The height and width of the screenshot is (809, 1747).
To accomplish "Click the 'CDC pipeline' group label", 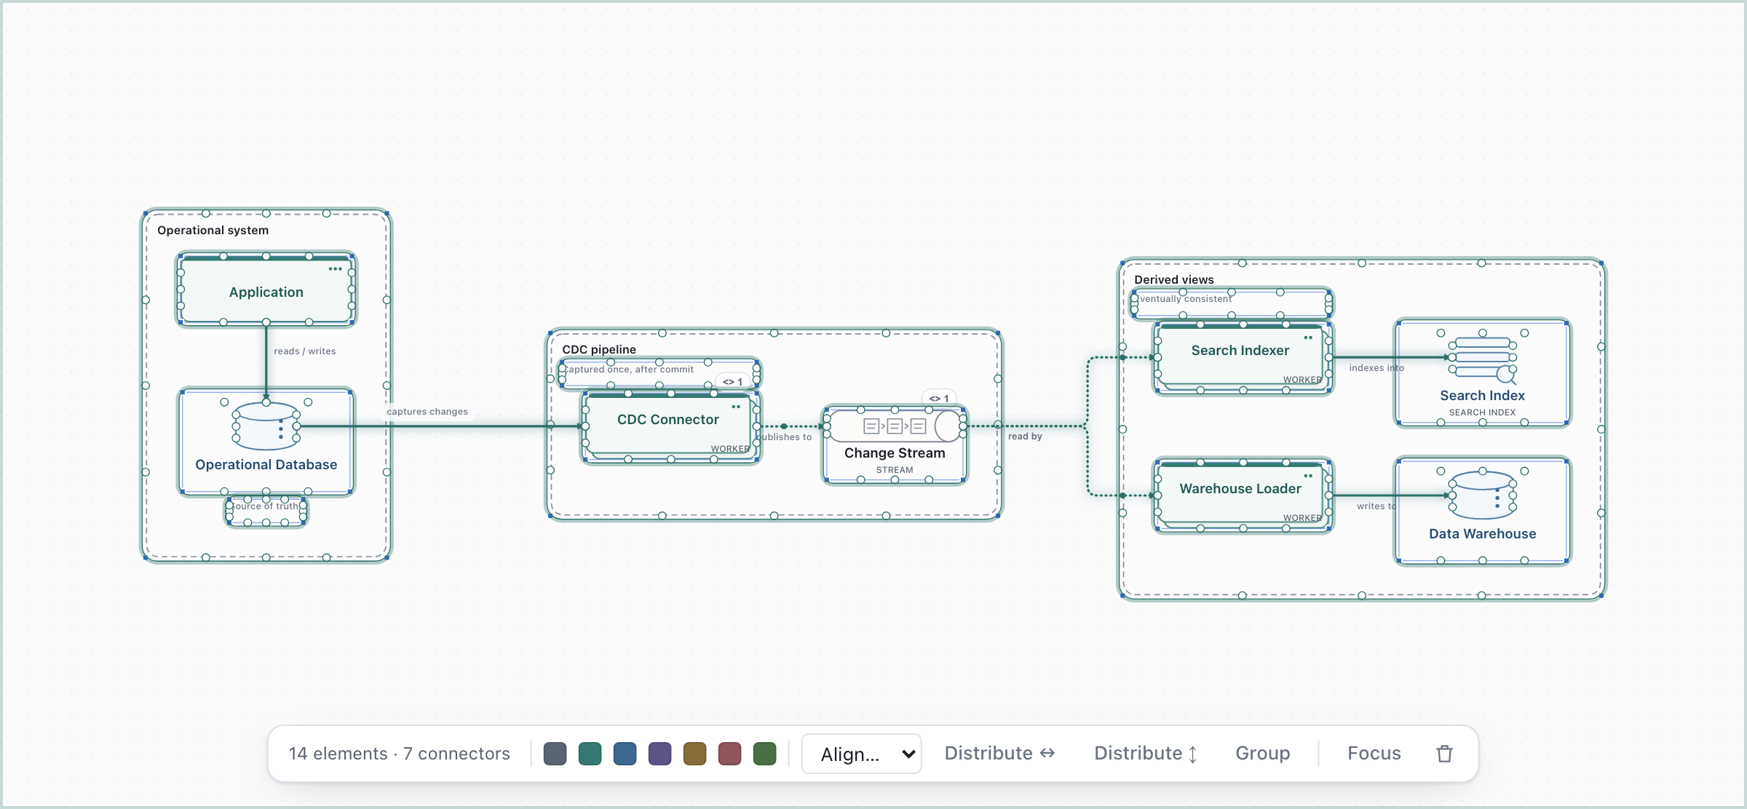I will click(x=598, y=349).
